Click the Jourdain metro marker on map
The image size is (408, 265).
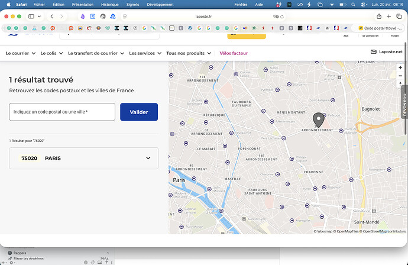pyautogui.click(x=289, y=85)
